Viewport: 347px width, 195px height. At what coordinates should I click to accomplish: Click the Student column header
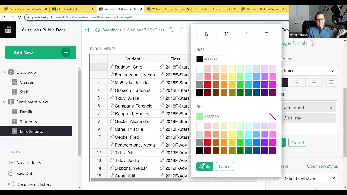pyautogui.click(x=133, y=59)
